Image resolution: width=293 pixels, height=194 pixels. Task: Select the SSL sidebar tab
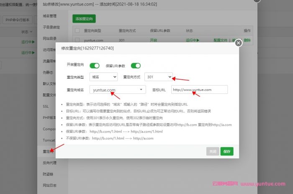click(x=46, y=106)
